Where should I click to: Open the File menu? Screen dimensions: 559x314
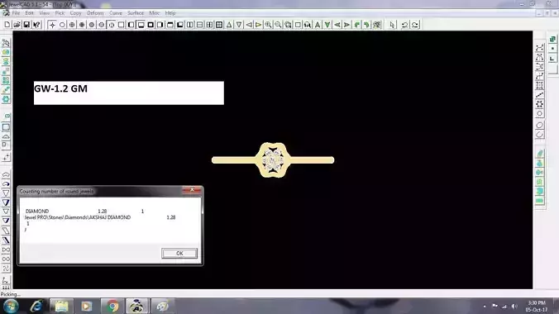click(x=16, y=13)
